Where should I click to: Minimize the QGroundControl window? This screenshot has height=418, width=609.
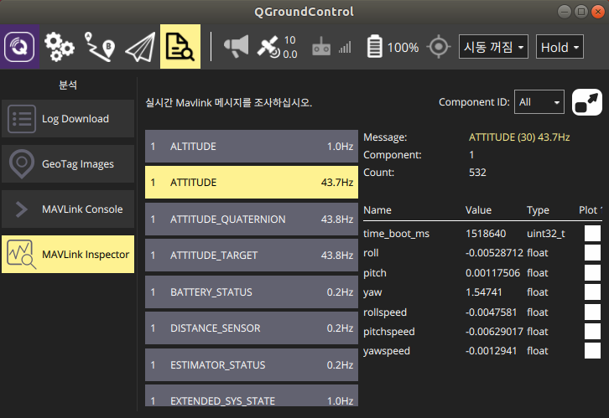(x=565, y=12)
